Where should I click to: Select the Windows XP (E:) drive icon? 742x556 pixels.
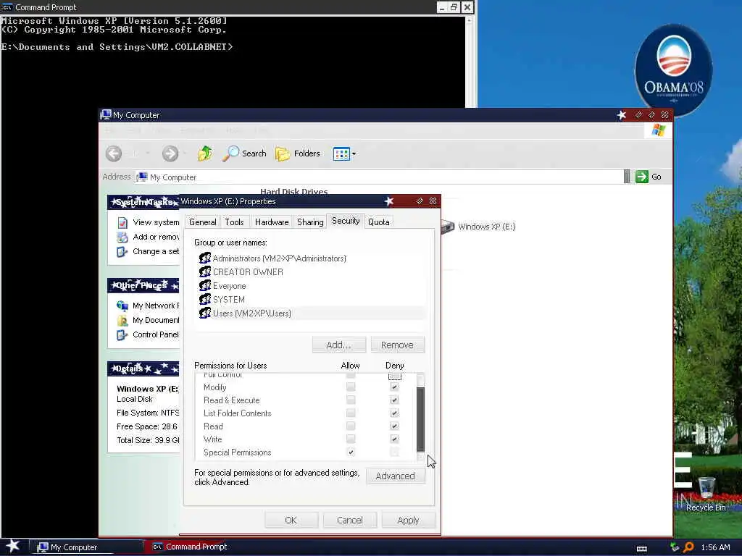[x=448, y=227]
